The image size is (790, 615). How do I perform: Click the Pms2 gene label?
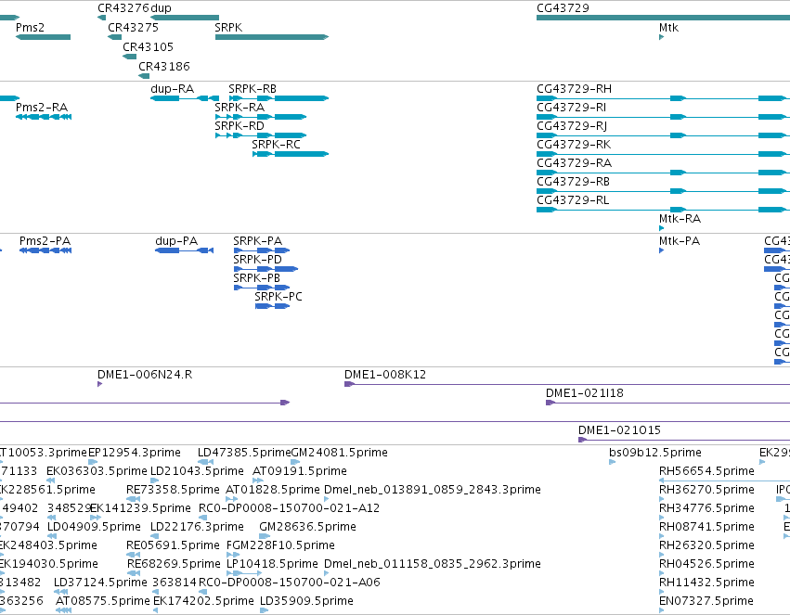30,28
